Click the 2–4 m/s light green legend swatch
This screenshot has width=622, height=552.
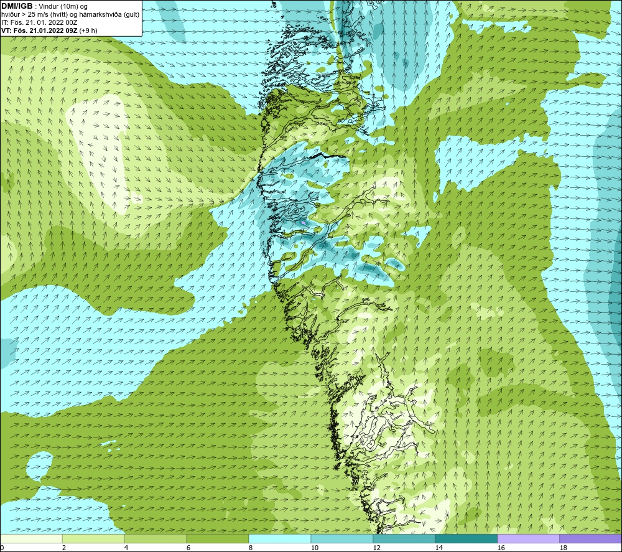pos(93,538)
